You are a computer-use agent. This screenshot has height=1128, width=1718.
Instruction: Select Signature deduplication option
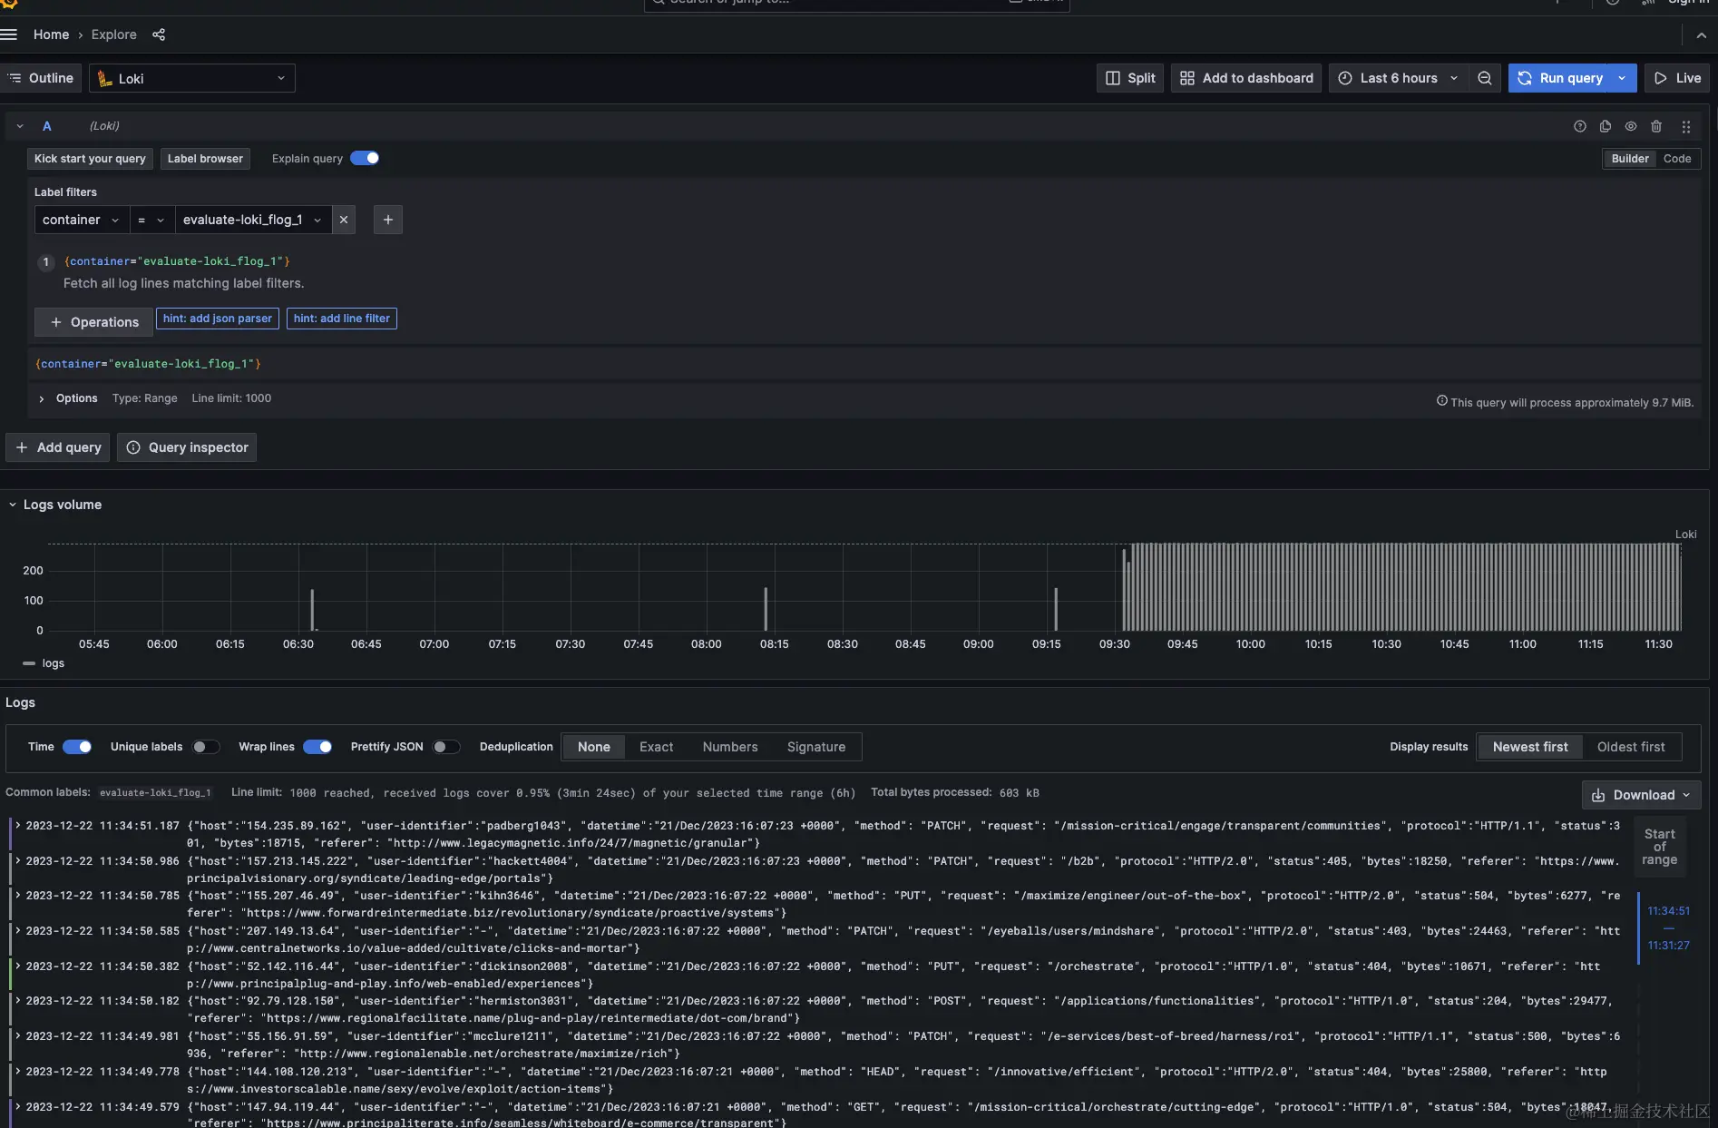tap(816, 747)
